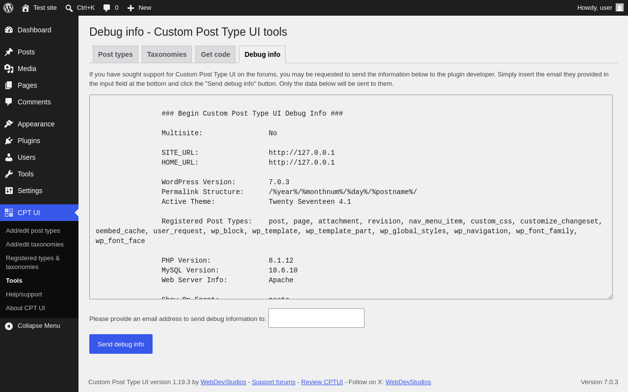Click the '### Begin Custom Post Type UI Debug Info ###' line
This screenshot has width=628, height=392.
[x=252, y=114]
